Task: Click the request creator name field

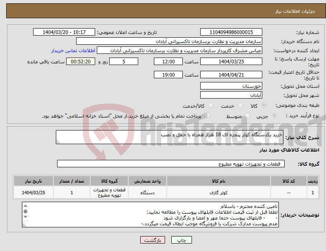Action: pyautogui.click(x=180, y=51)
